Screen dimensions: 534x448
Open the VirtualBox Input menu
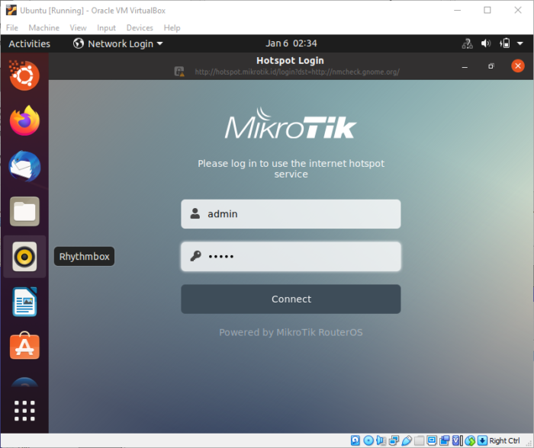(x=106, y=27)
